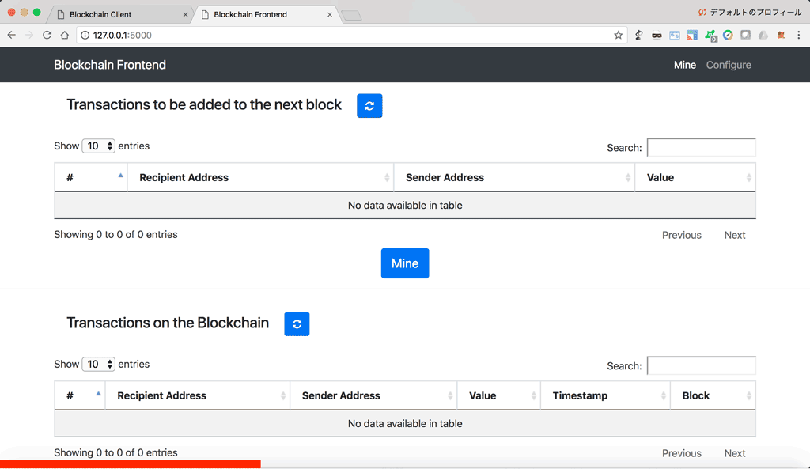Switch to the Blockchain Client tab

point(119,14)
